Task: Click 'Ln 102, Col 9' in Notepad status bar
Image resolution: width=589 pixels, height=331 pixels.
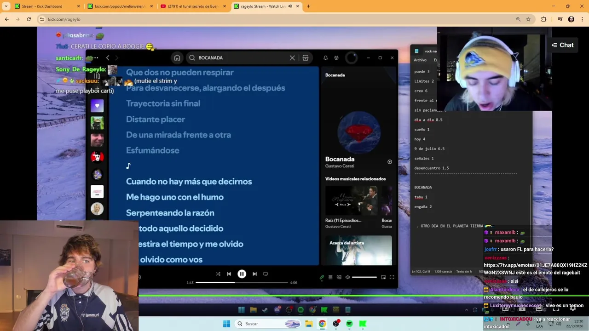Action: pyautogui.click(x=421, y=272)
